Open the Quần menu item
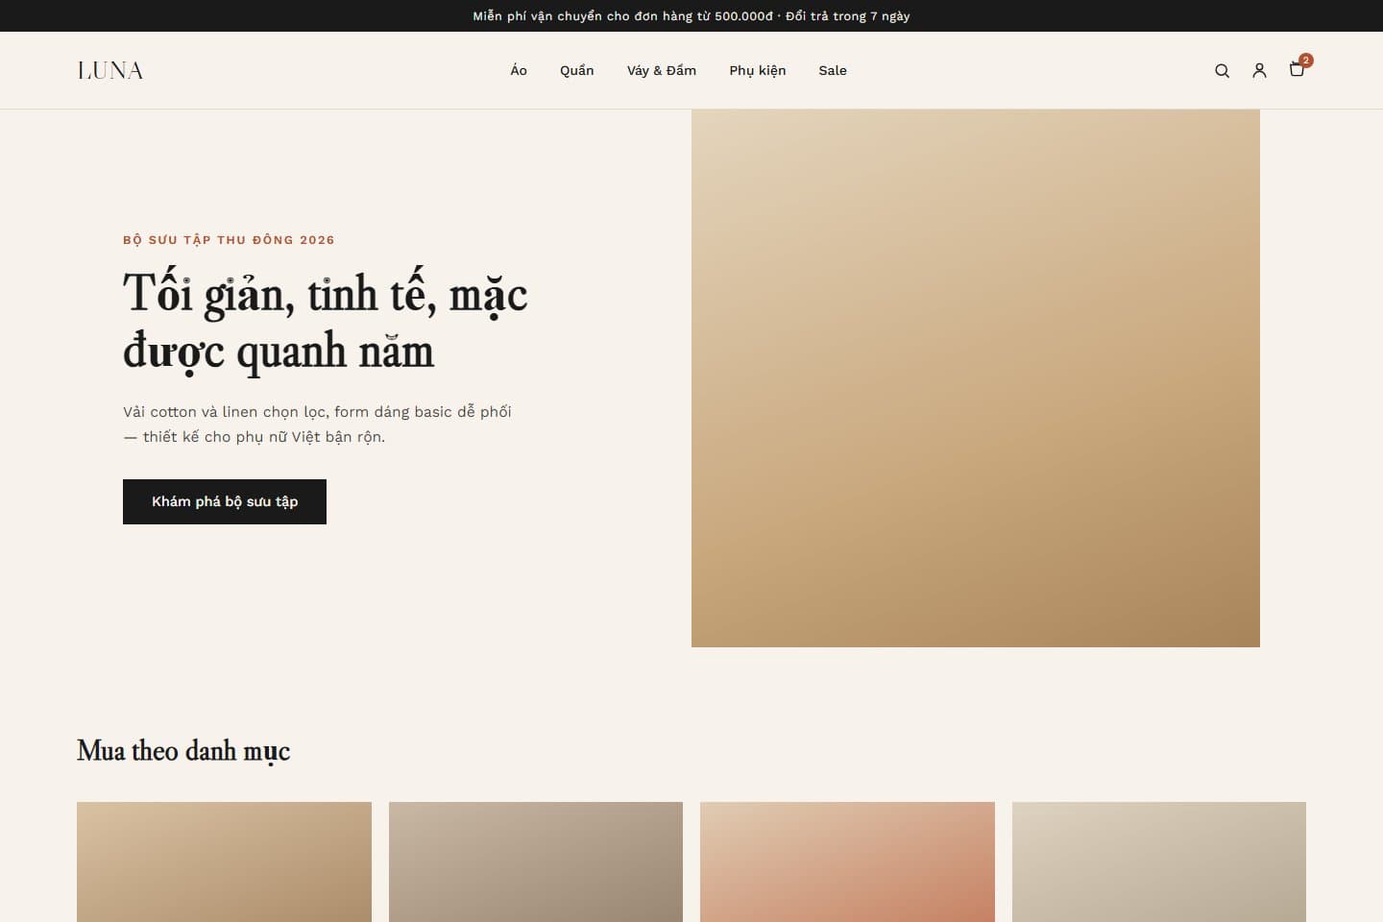 (577, 70)
